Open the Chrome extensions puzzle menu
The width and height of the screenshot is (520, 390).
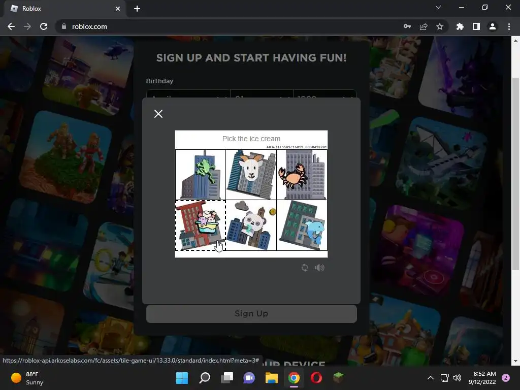[x=460, y=26]
